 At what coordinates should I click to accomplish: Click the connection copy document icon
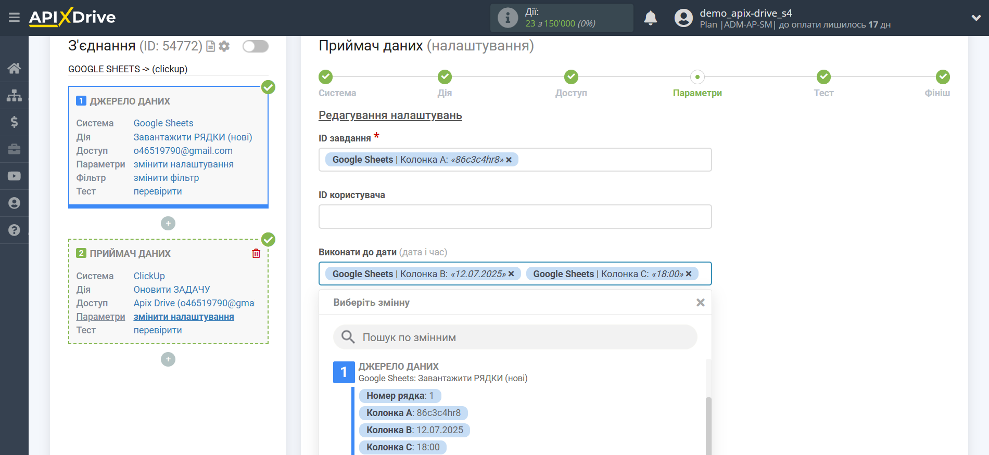coord(211,46)
